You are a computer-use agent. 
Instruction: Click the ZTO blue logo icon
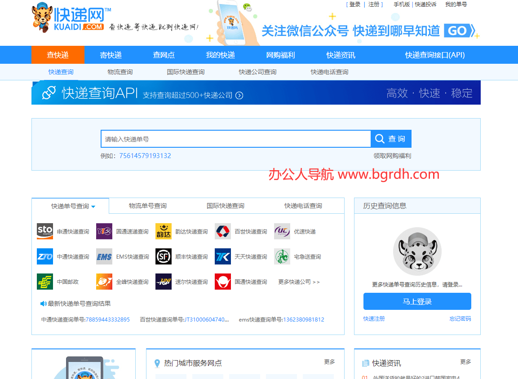45,256
